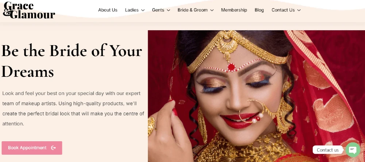Click the Contact us chat label
This screenshot has height=162, width=365.
click(x=327, y=150)
